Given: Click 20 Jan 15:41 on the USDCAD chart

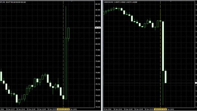Looking at the screenshot, I should pos(118,109).
